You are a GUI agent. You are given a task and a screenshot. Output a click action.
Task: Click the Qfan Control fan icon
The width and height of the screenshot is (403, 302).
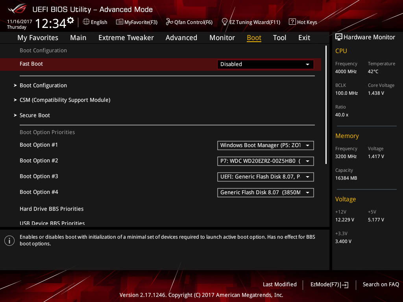[169, 22]
